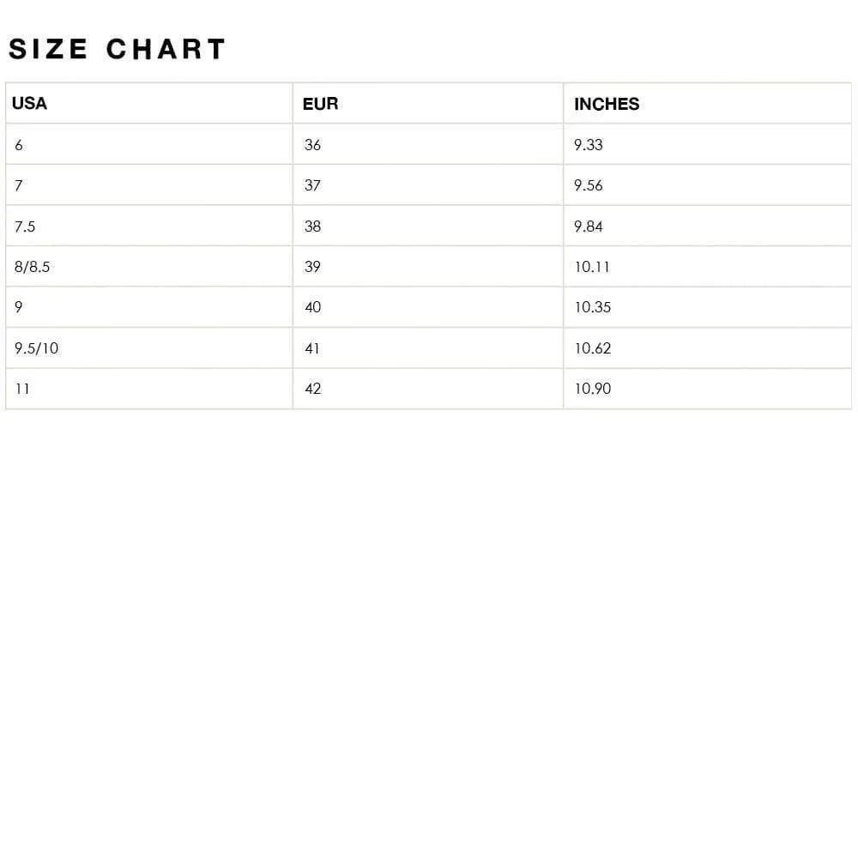
Task: Click the SIZE CHART heading
Action: (x=117, y=49)
